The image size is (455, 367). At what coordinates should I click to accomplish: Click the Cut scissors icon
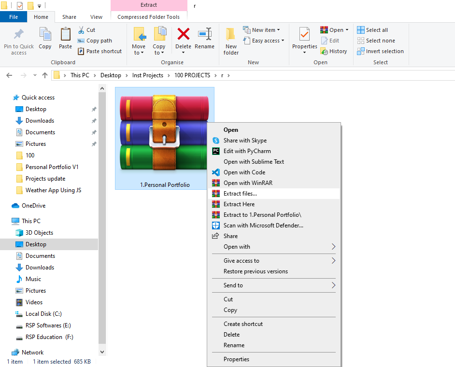(x=81, y=30)
